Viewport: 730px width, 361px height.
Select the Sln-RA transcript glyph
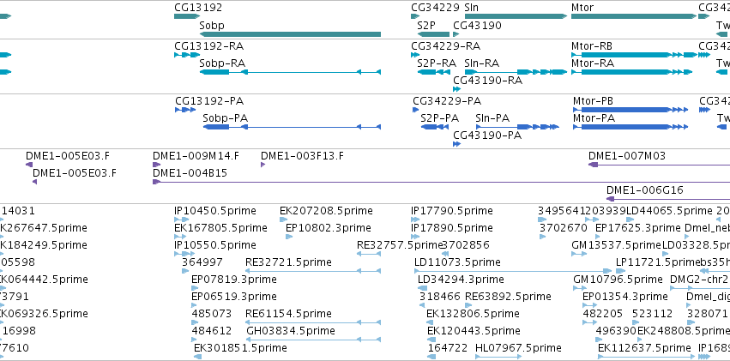tap(516, 72)
